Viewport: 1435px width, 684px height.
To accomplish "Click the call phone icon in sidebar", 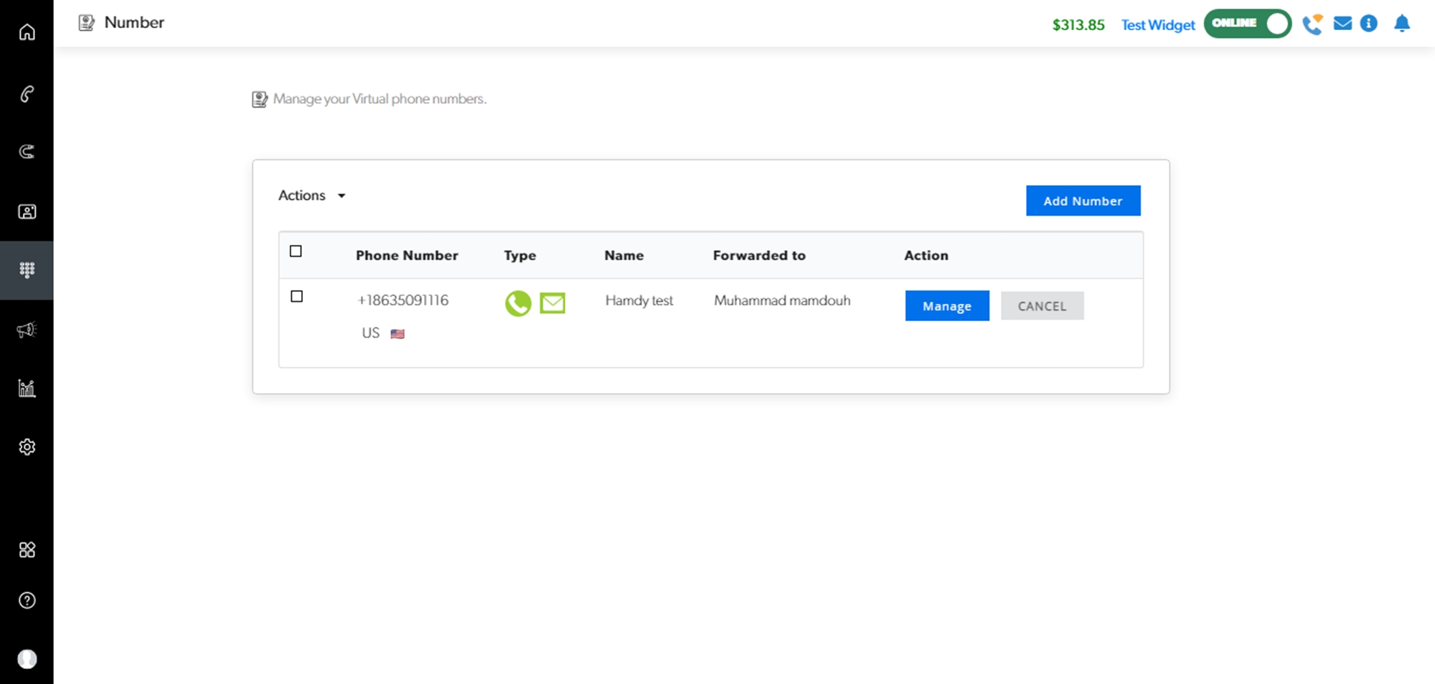I will pyautogui.click(x=27, y=94).
